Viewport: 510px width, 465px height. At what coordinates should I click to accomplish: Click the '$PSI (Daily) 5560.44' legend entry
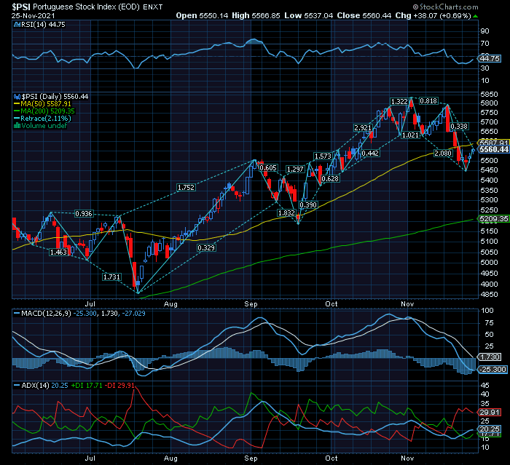click(55, 97)
